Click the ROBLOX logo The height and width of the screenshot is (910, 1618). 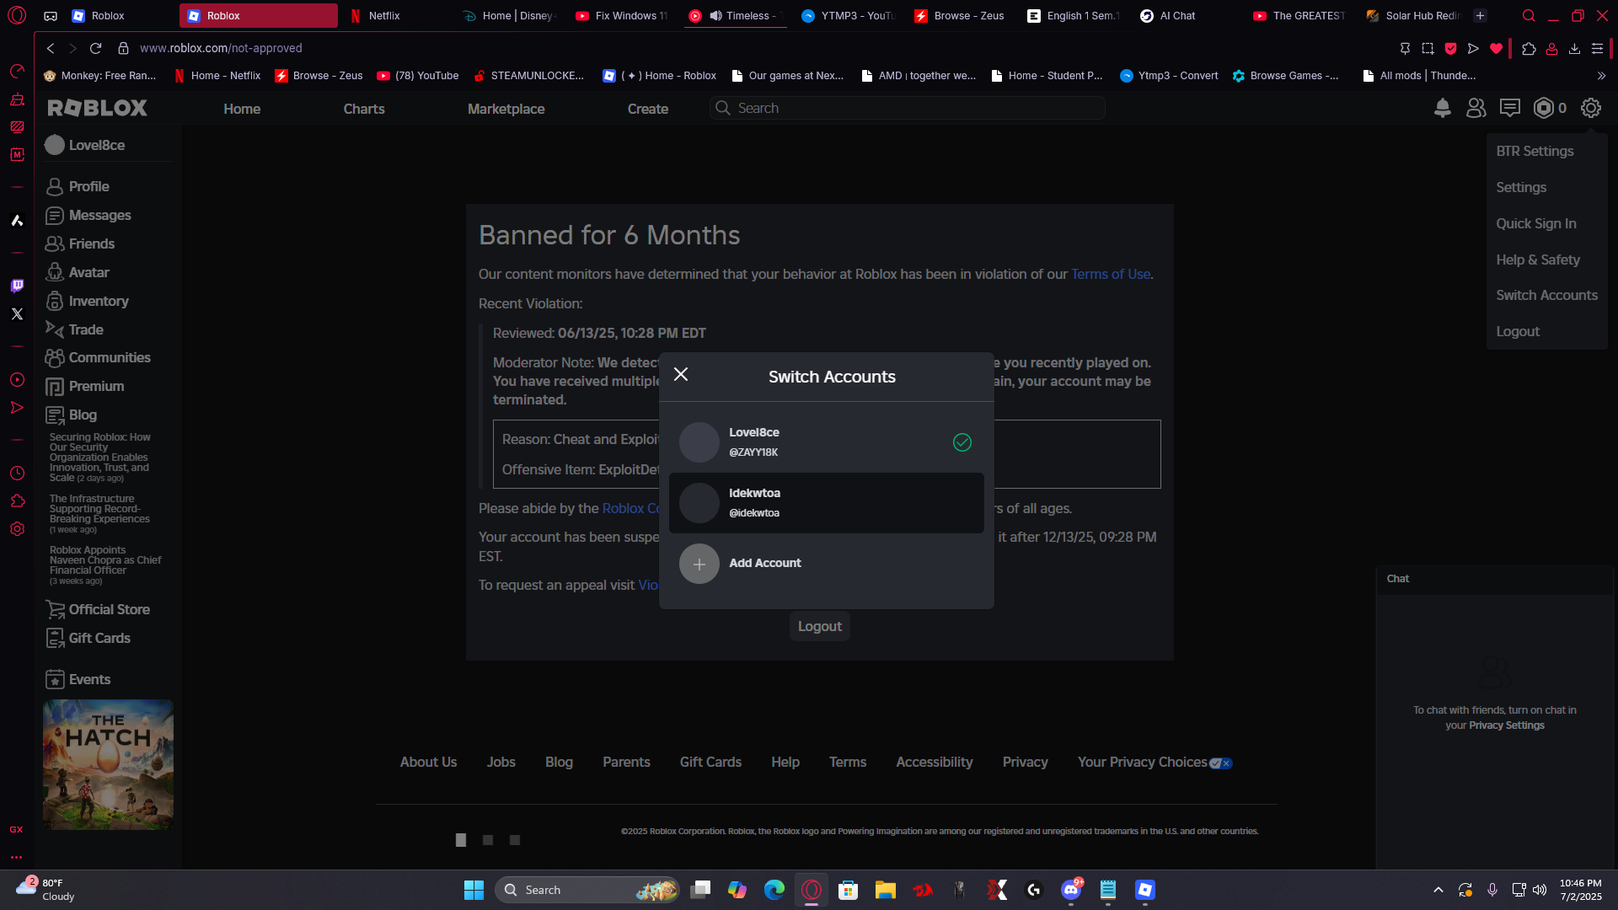pos(98,108)
